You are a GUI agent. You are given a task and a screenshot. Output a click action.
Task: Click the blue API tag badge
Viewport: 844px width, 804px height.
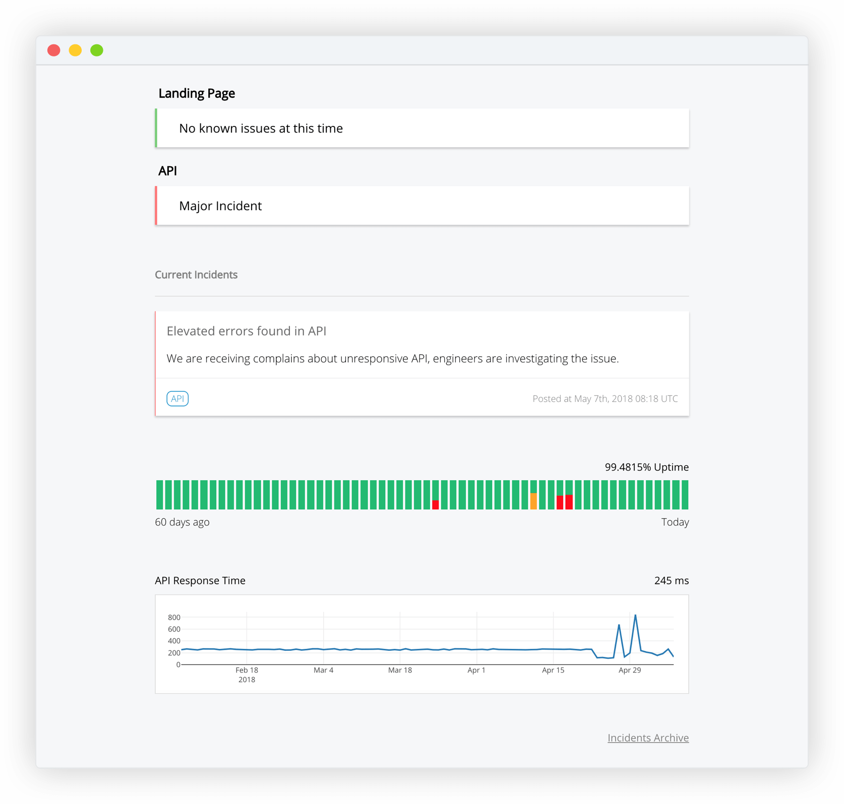click(x=177, y=398)
